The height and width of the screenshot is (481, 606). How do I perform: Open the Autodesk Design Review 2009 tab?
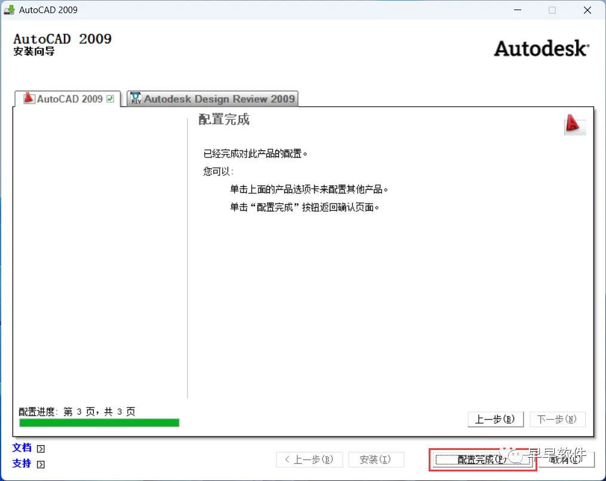(213, 99)
